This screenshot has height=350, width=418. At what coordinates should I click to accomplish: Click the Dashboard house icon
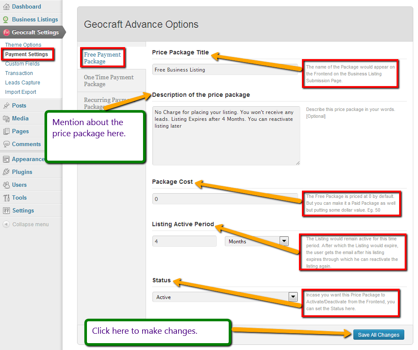(x=6, y=7)
